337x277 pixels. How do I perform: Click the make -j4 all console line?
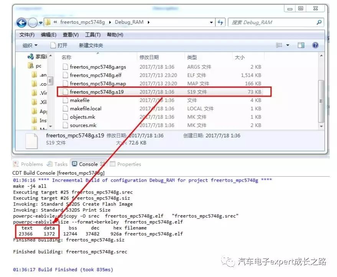pos(30,186)
